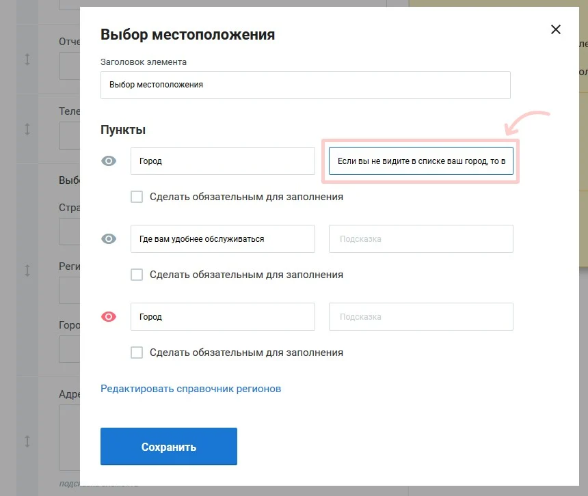588x496 pixels.
Task: Click the 'Где вам удобнее обслуживаться' field
Action: click(223, 239)
